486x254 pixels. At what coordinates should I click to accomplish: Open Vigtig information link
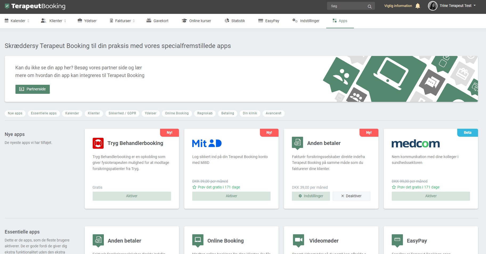point(398,6)
